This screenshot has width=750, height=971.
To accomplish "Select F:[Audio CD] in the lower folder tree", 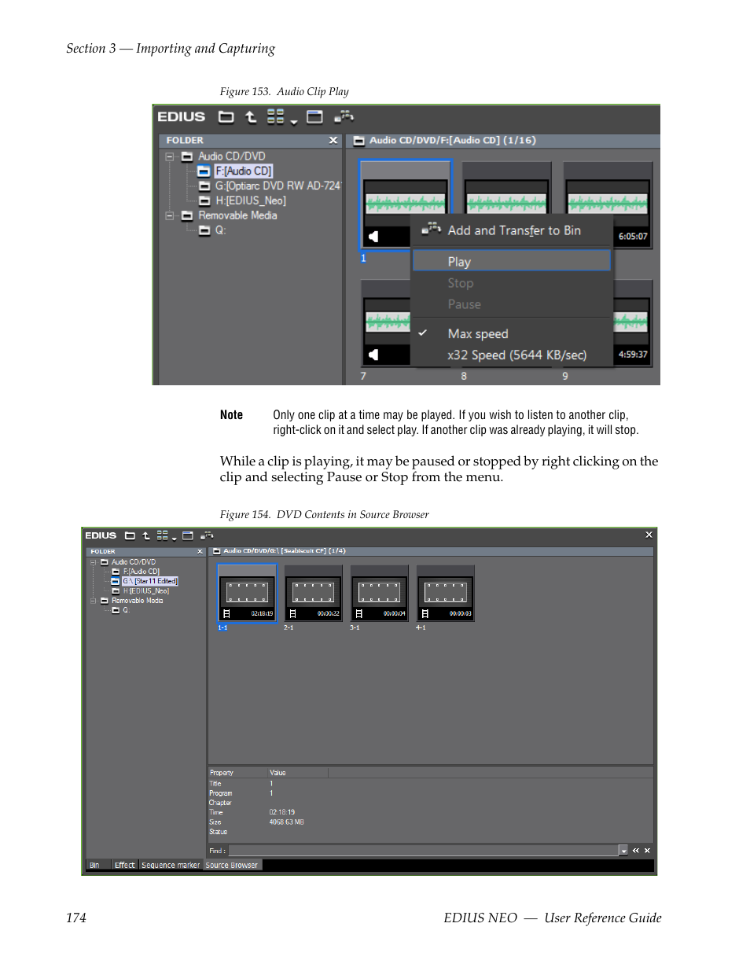I will click(141, 572).
